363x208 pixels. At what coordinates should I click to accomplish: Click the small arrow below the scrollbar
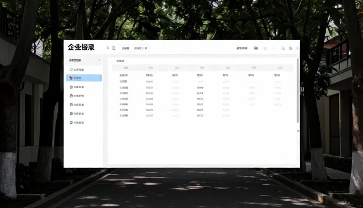click(298, 131)
